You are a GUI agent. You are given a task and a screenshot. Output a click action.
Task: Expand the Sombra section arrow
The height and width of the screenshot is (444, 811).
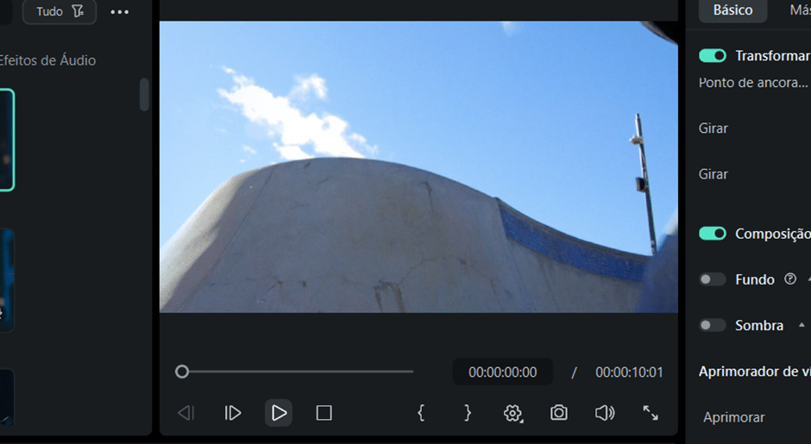[x=802, y=325]
